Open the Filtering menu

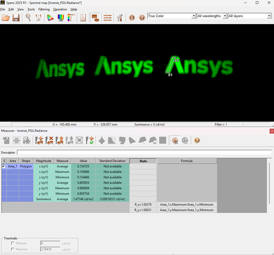click(44, 10)
